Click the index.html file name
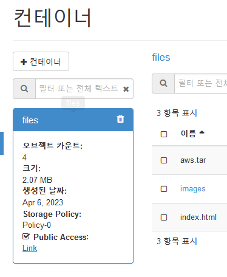The image size is (227, 277). (198, 217)
